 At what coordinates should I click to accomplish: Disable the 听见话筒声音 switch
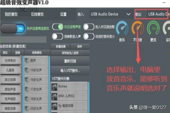58,27
